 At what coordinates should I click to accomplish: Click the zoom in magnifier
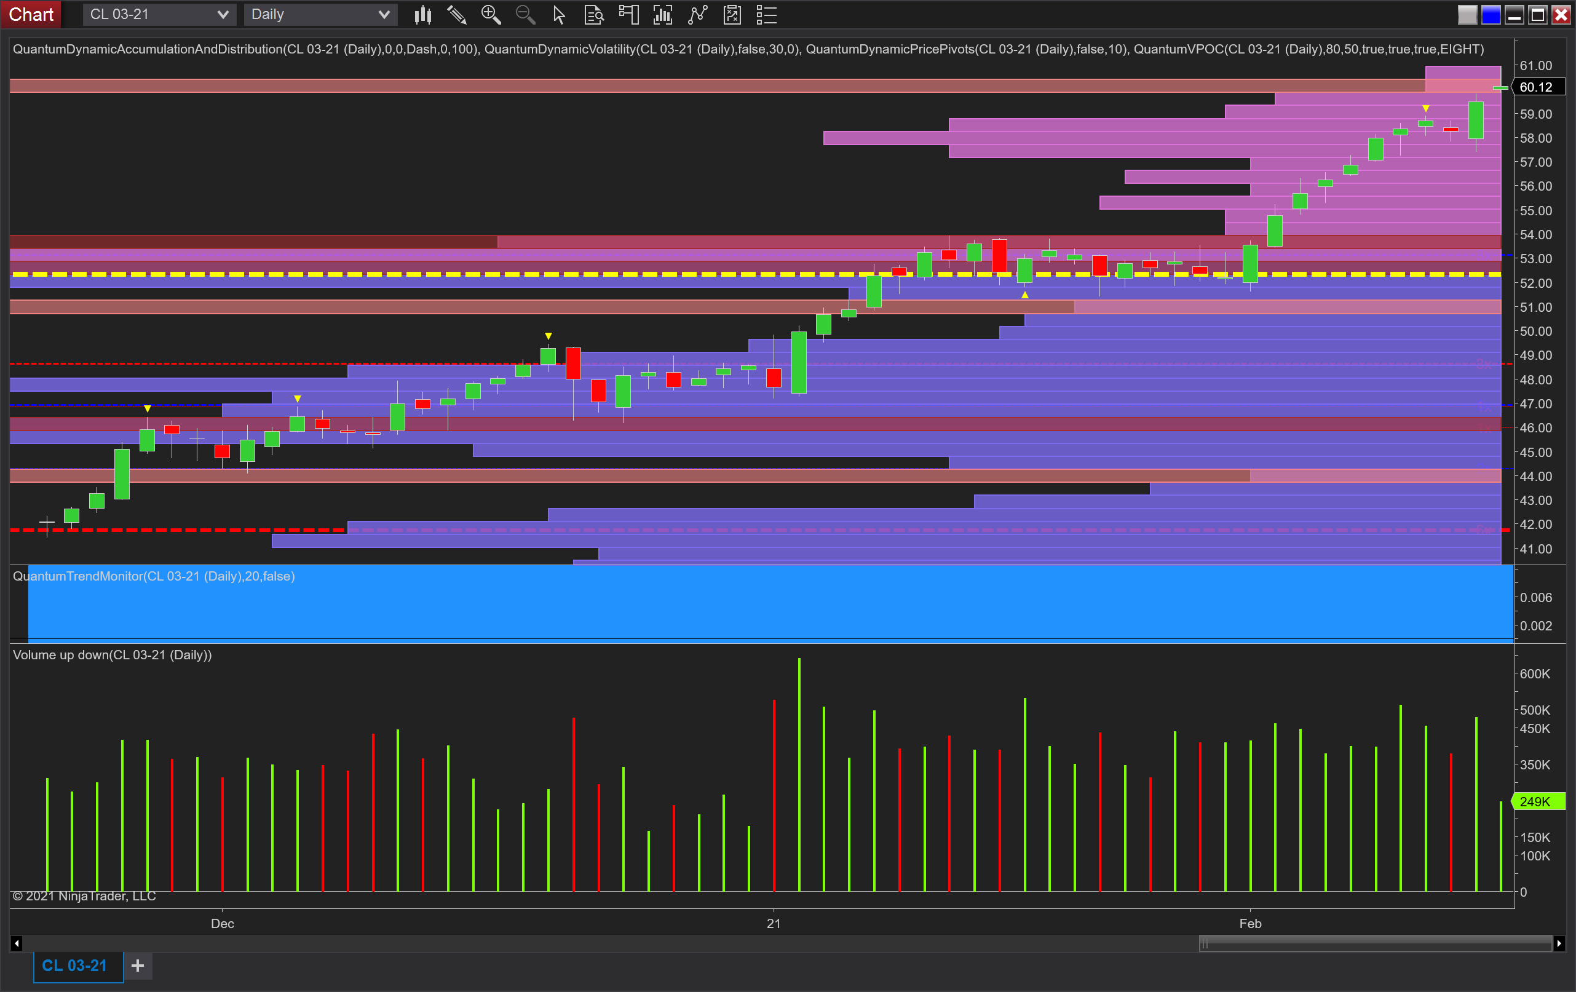pos(491,14)
